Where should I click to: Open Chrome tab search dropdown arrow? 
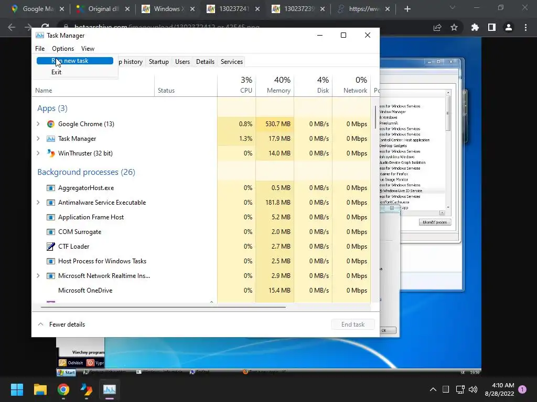[453, 7]
